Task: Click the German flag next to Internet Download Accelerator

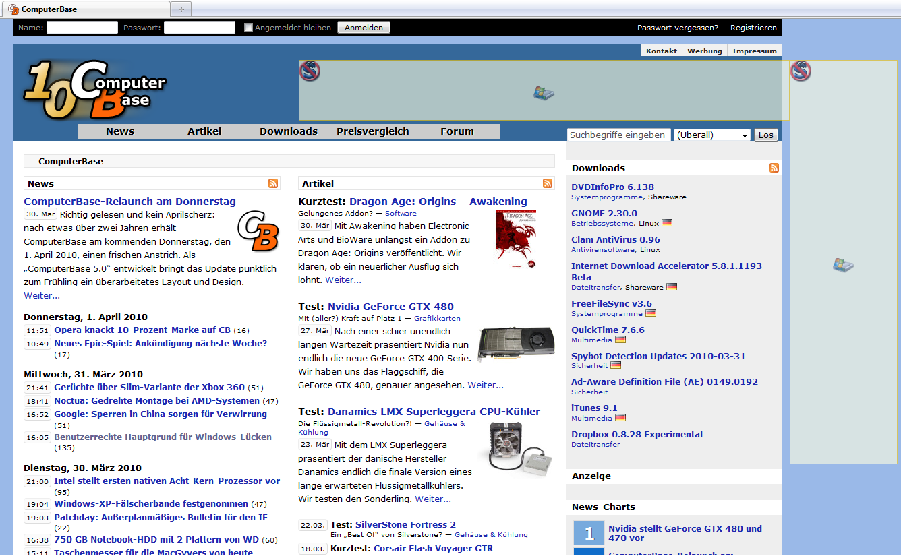Action: coord(672,287)
